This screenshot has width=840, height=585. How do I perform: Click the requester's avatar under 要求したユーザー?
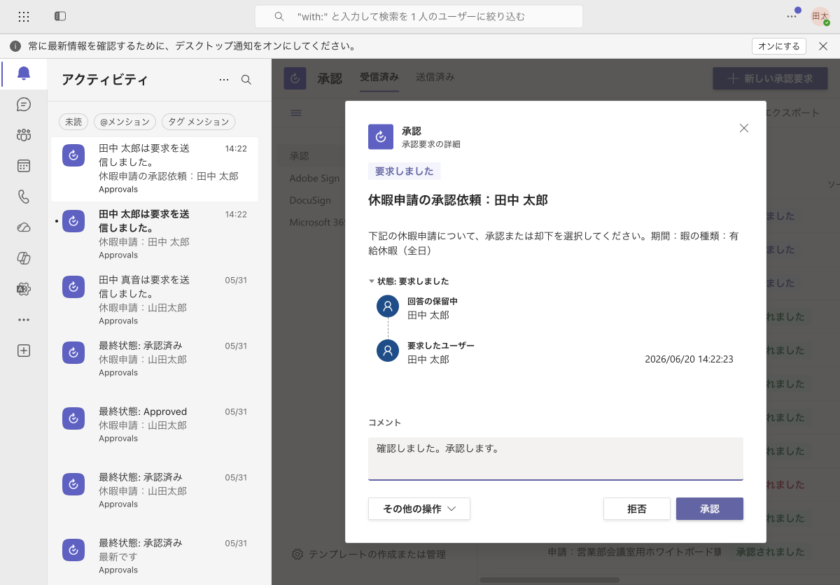click(x=388, y=351)
